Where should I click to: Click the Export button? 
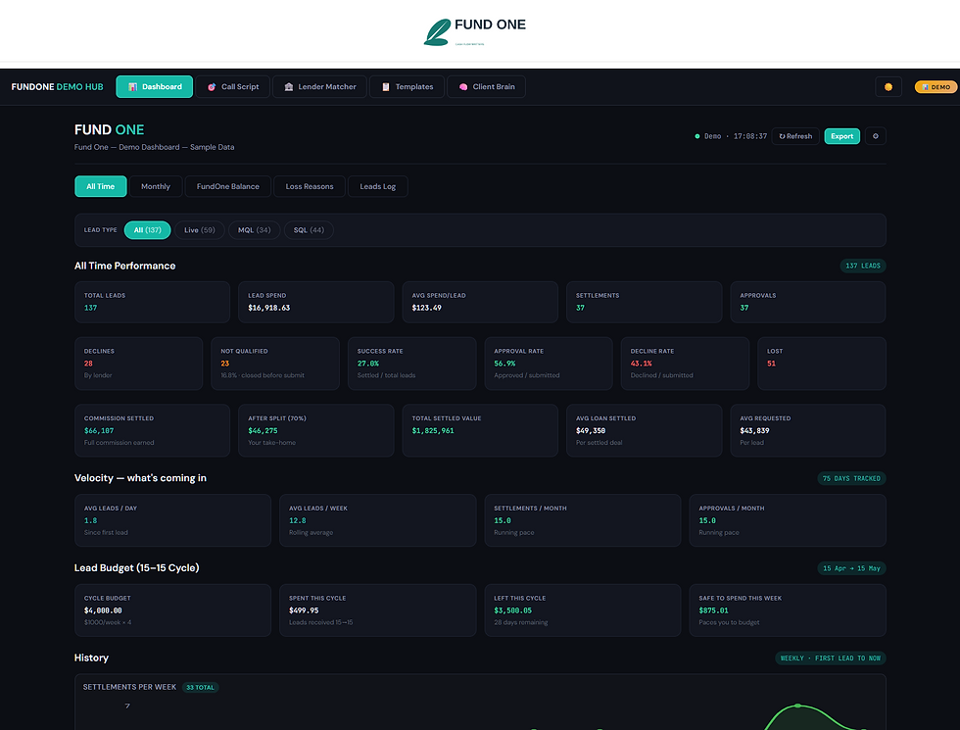click(841, 136)
